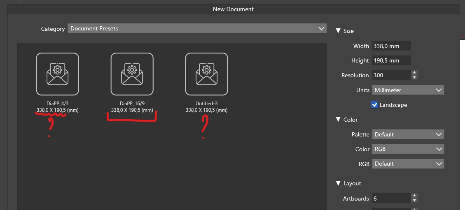Open the RGB profile Default dropdown
This screenshot has width=465, height=210.
tap(408, 164)
